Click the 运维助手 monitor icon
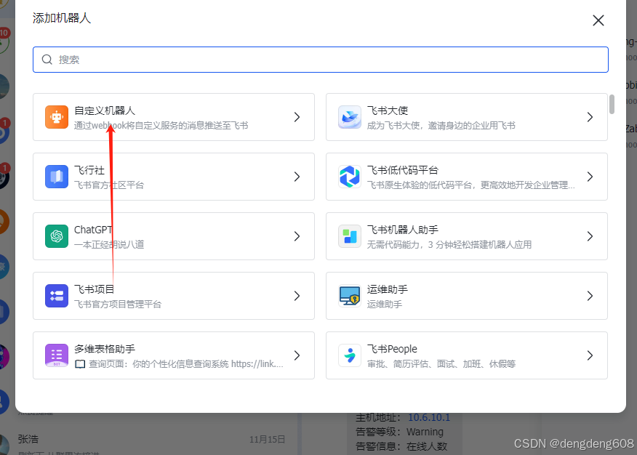Viewport: 637px width, 455px height. point(350,296)
